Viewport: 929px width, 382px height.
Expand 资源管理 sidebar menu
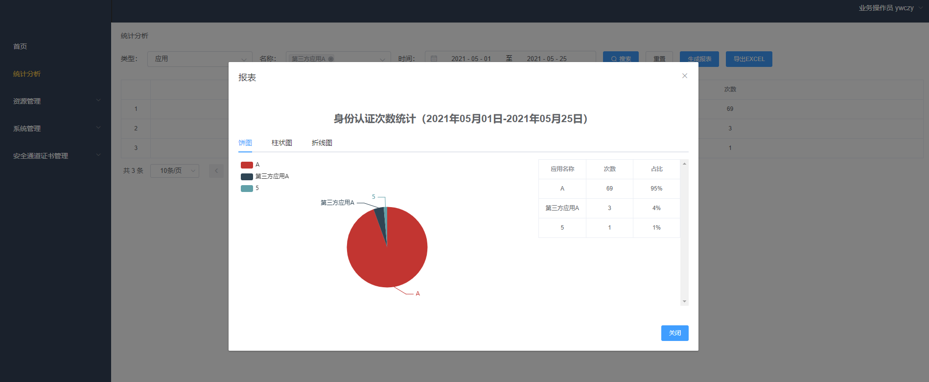point(55,101)
